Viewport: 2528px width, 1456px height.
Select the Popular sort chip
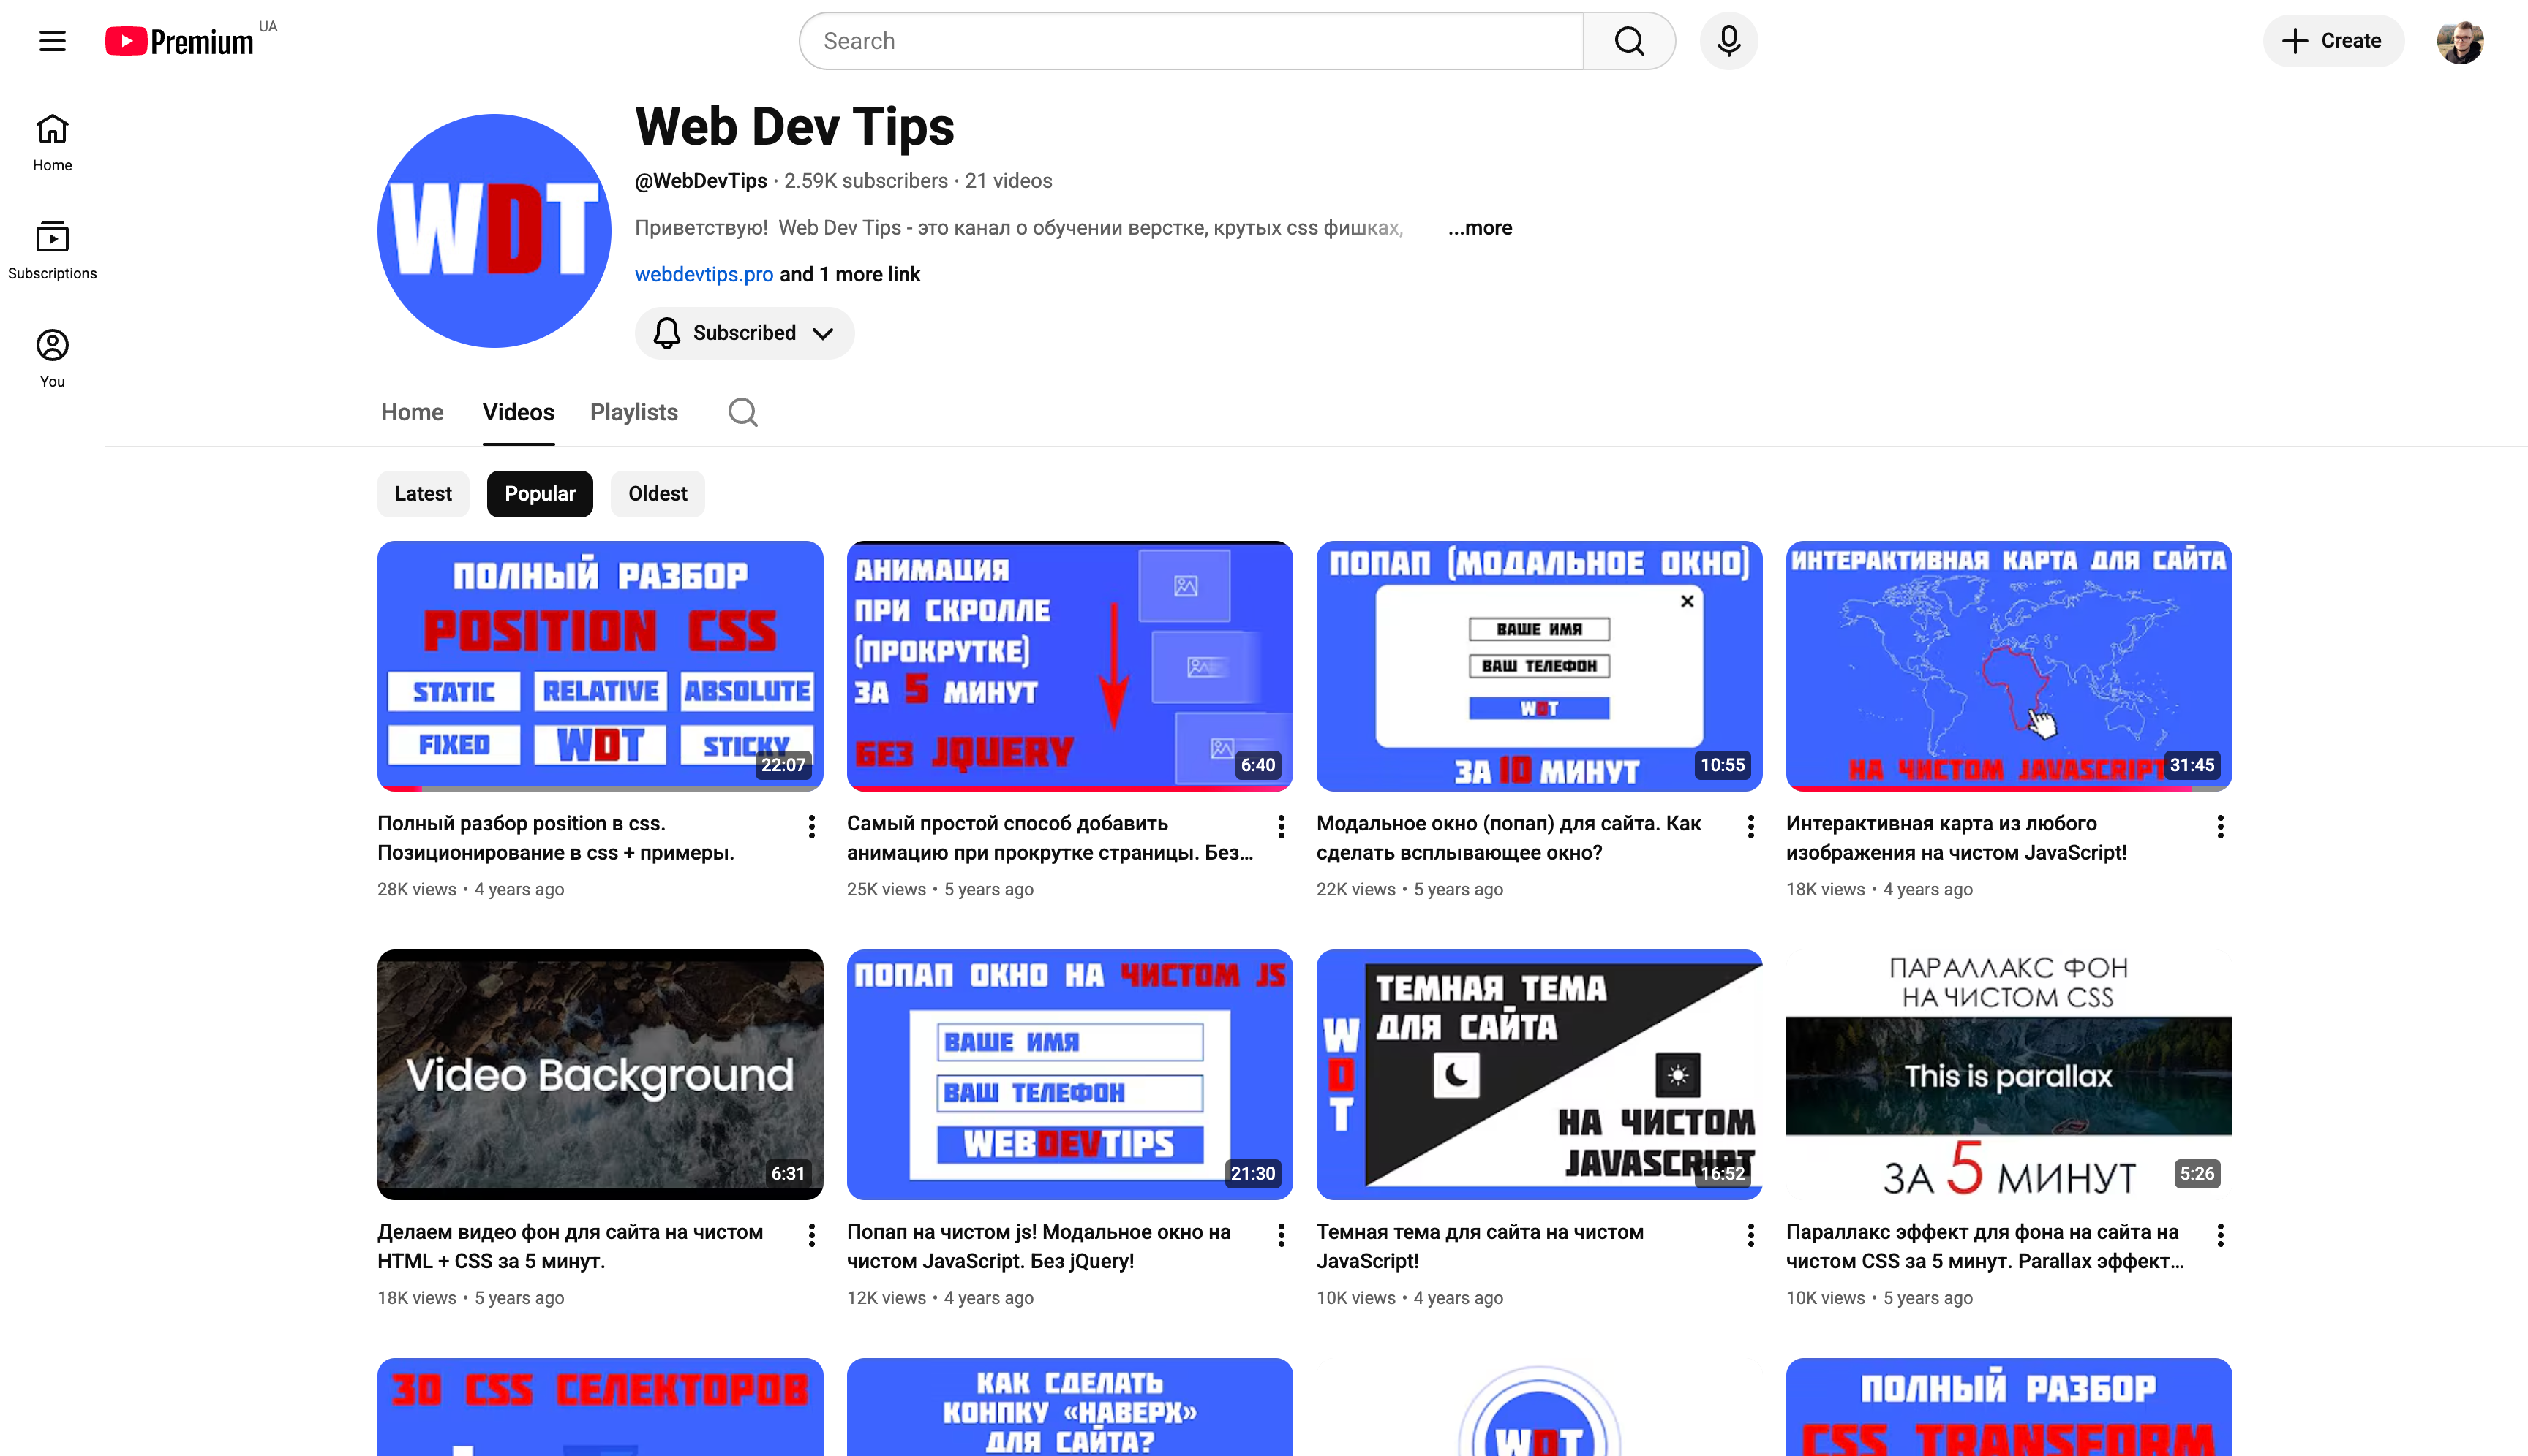(539, 494)
